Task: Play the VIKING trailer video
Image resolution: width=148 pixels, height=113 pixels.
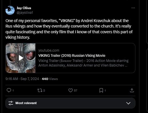Action: (21, 58)
